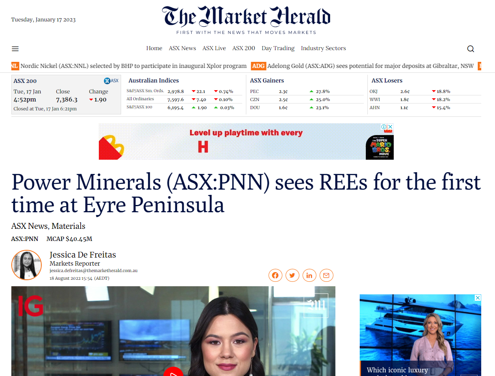Viewport: 495px width, 376px height.
Task: Open Jessica De Freitas author photo
Action: point(26,265)
